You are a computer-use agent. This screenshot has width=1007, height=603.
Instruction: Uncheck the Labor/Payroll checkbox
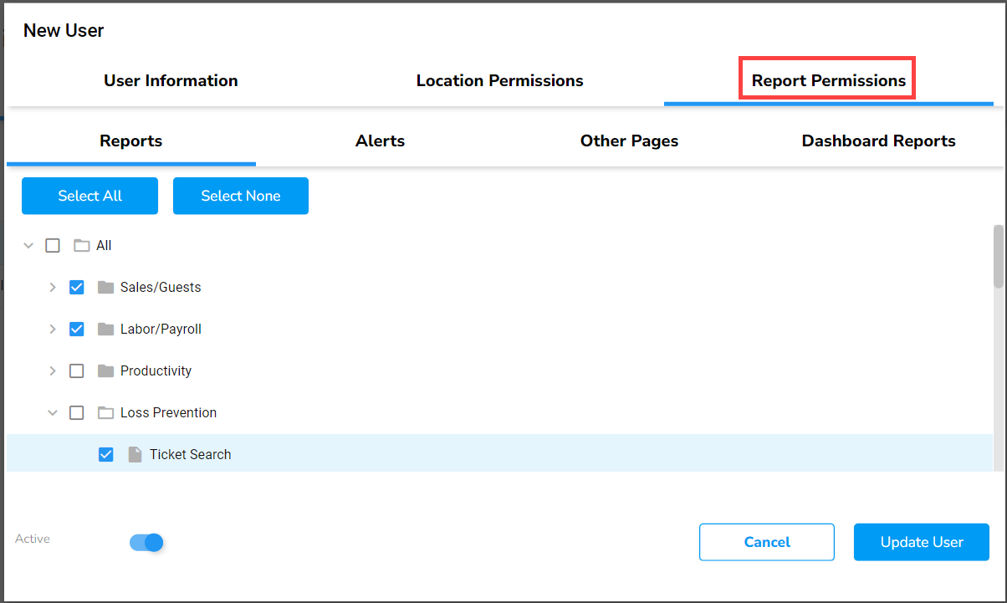click(76, 330)
